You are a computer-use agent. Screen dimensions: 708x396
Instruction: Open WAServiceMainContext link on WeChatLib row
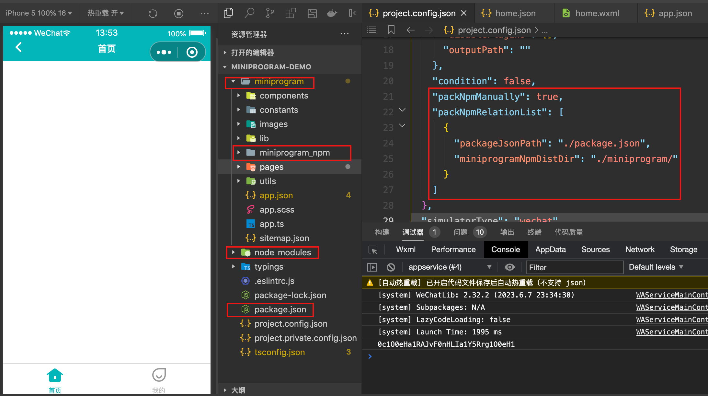pyautogui.click(x=672, y=295)
